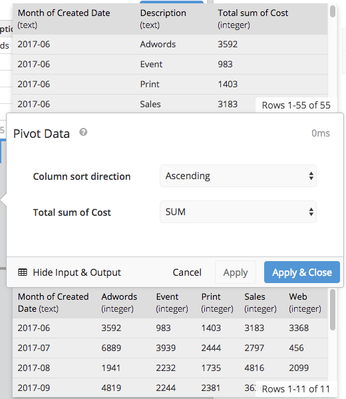Toggle Hide Input & Output

[x=69, y=272]
